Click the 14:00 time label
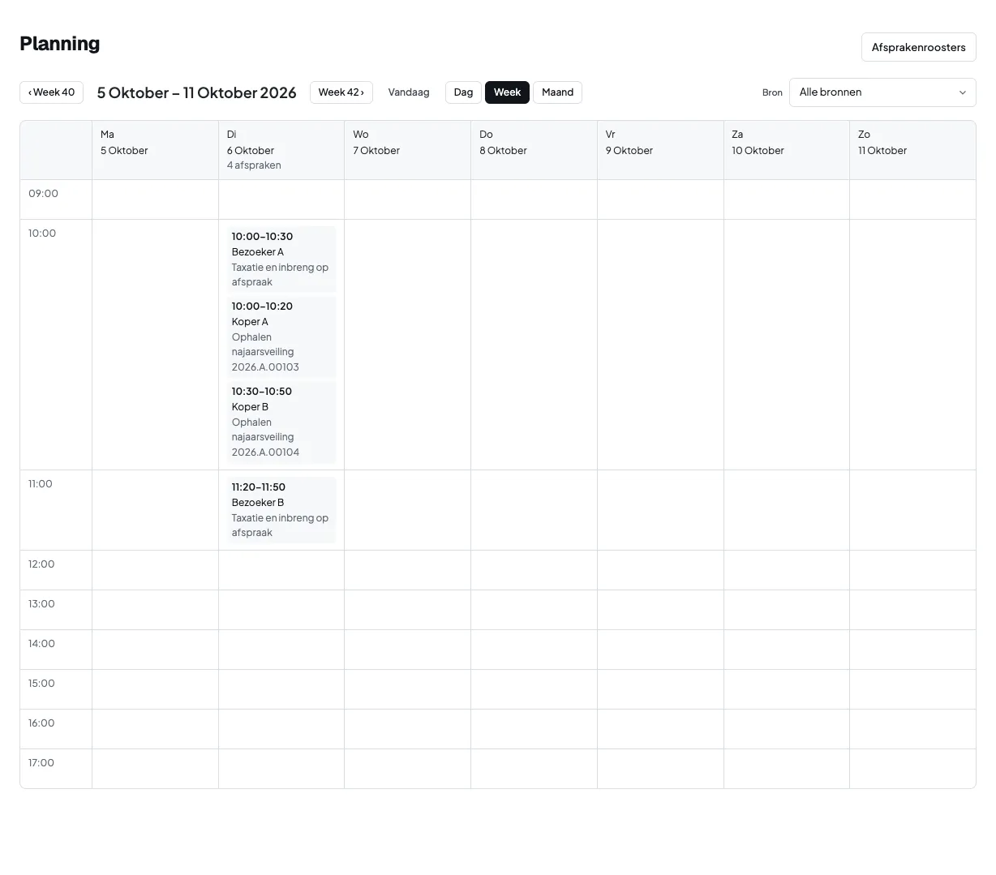The width and height of the screenshot is (996, 875). 41,644
